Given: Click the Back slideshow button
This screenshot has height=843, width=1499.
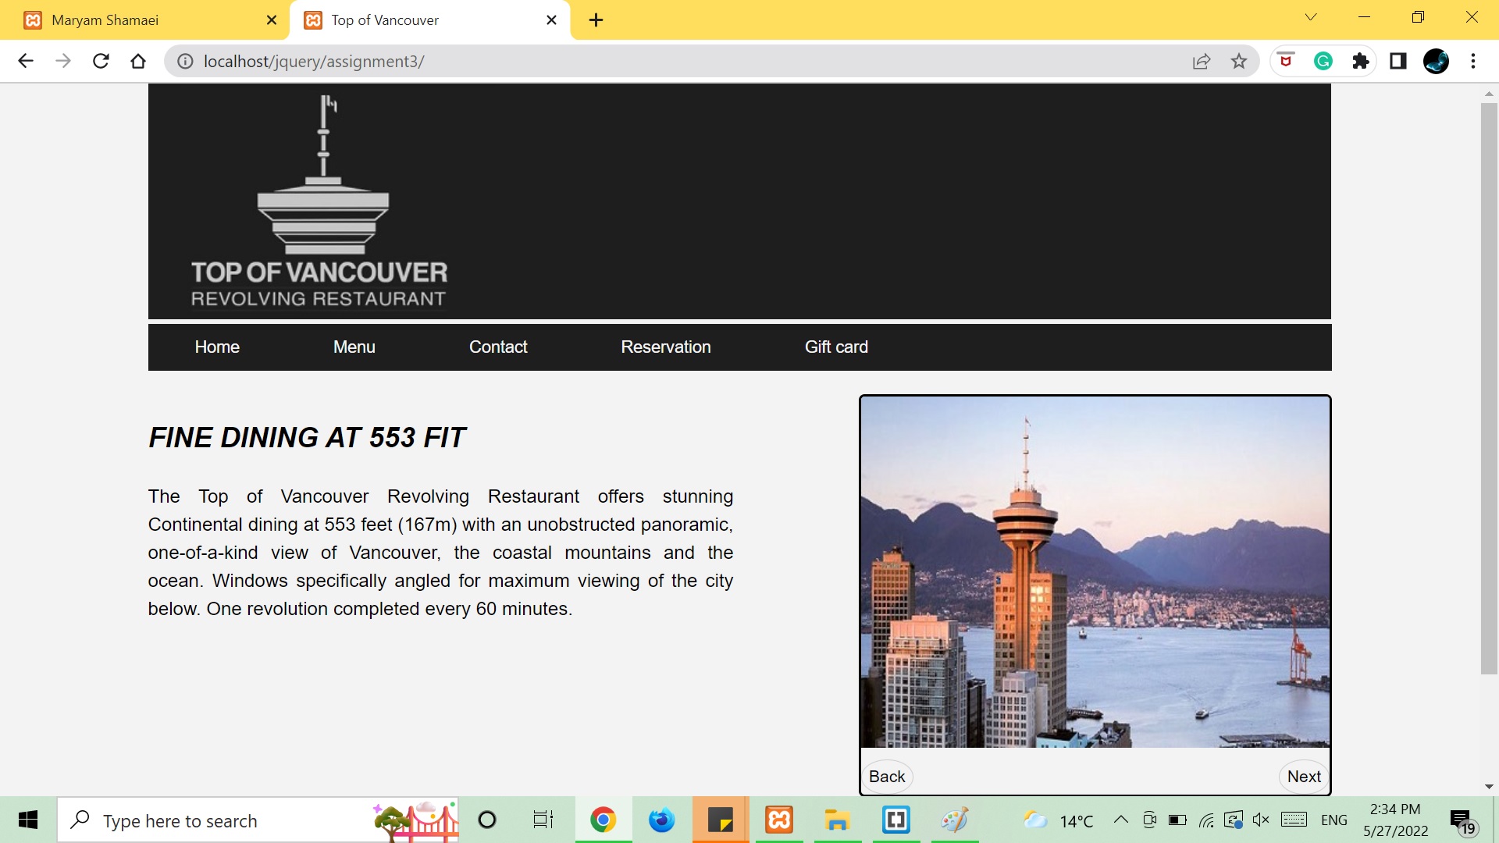Looking at the screenshot, I should [887, 777].
